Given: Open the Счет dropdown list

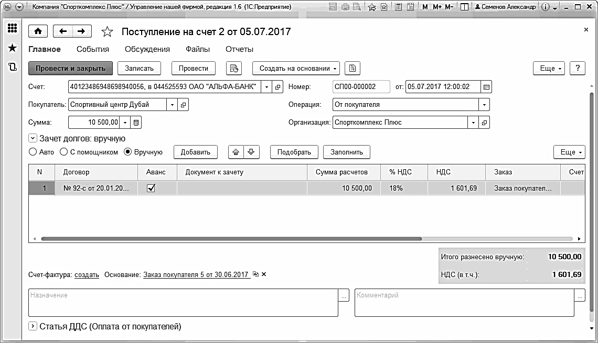Looking at the screenshot, I should (x=266, y=87).
